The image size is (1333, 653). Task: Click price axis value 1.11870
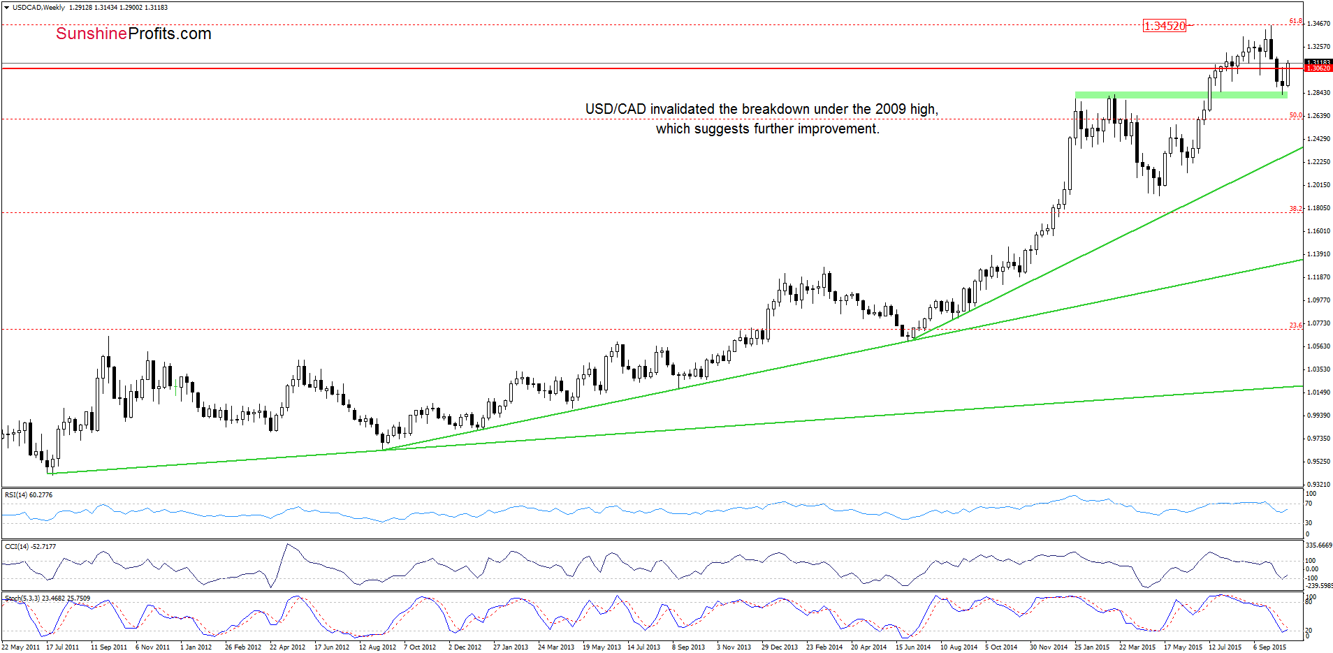pos(1318,277)
